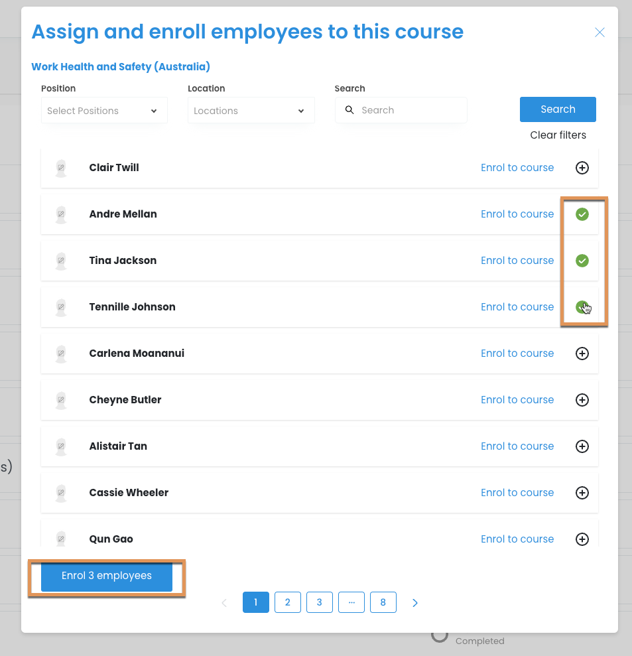The height and width of the screenshot is (656, 632).
Task: Open page 8 of employee list
Action: 383,602
